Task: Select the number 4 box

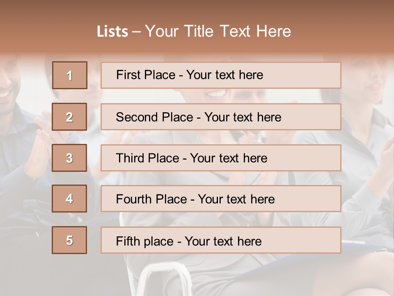Action: (69, 199)
